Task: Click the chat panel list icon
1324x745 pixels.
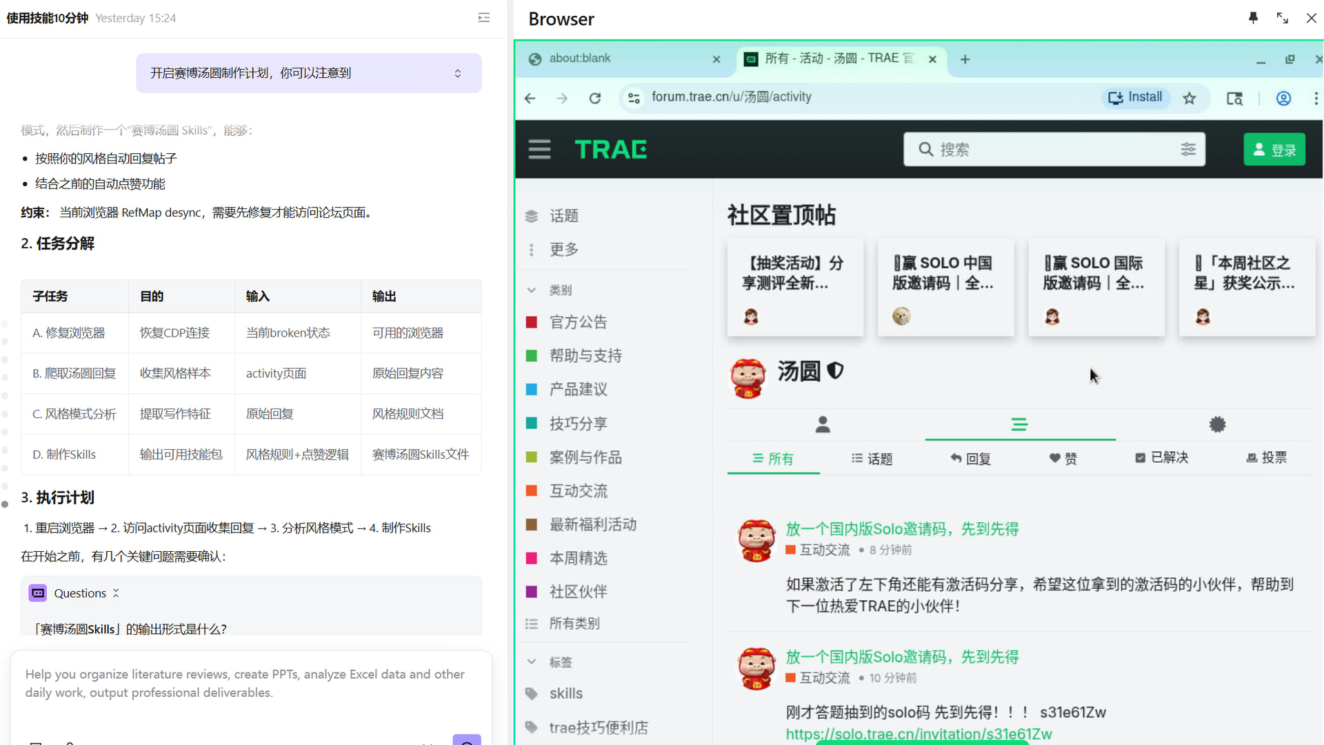Action: (484, 18)
